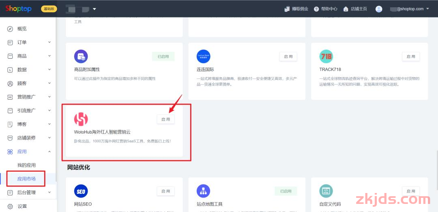Open the 赚取佣金 link
Viewport: 438px width, 212px height.
(300, 9)
